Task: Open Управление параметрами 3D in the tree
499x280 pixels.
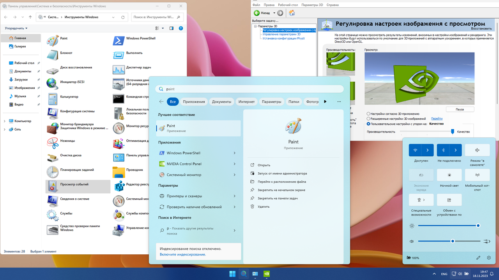Action: [x=281, y=34]
